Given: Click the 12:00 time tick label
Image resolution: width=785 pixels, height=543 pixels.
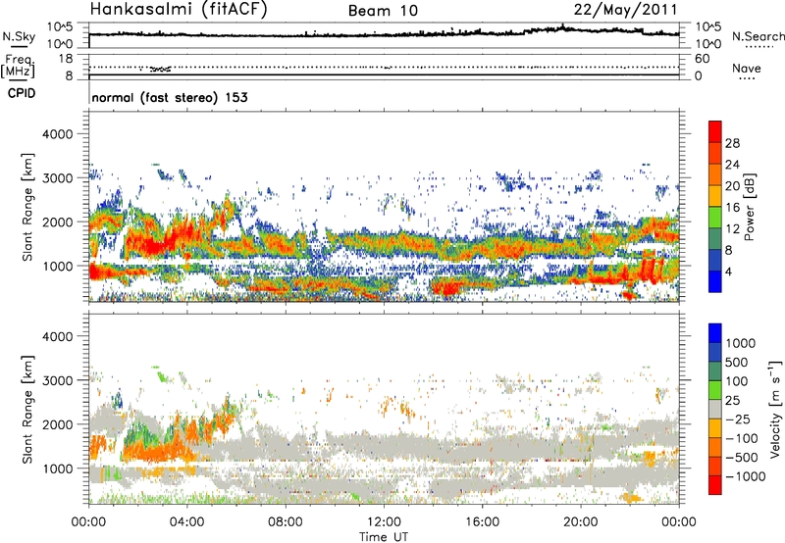Looking at the screenshot, I should 384,522.
